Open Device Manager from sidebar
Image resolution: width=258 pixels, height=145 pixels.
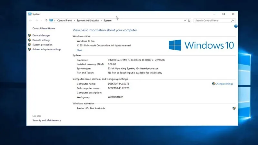(41, 35)
